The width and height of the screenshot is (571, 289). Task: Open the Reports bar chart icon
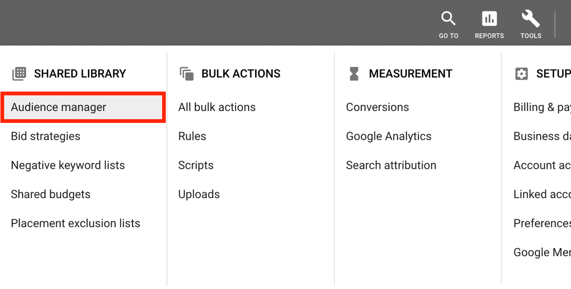(x=489, y=19)
